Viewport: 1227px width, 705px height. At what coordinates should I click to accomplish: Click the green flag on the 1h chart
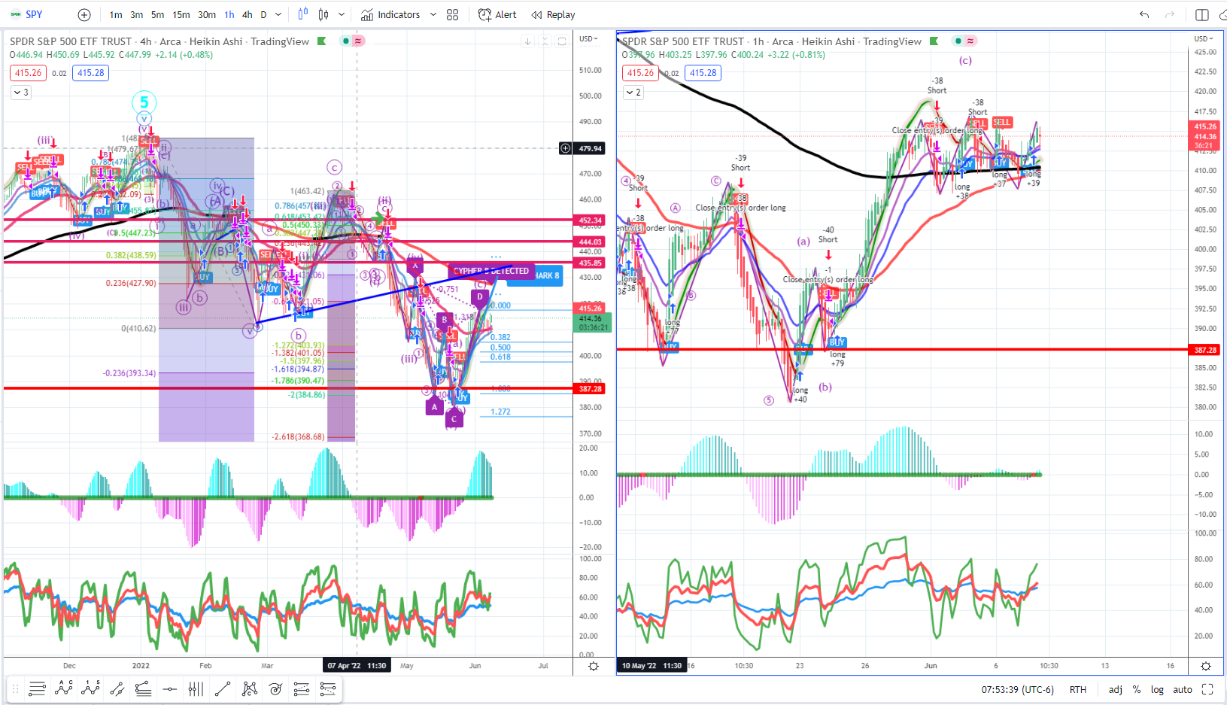[x=934, y=41]
